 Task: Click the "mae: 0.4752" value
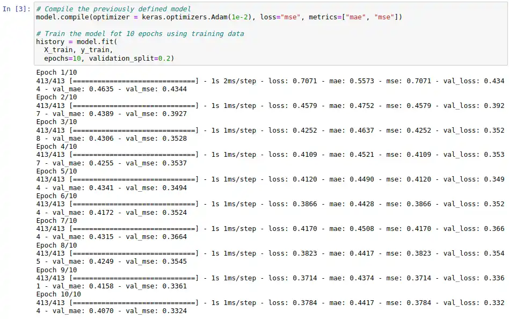pyautogui.click(x=352, y=105)
